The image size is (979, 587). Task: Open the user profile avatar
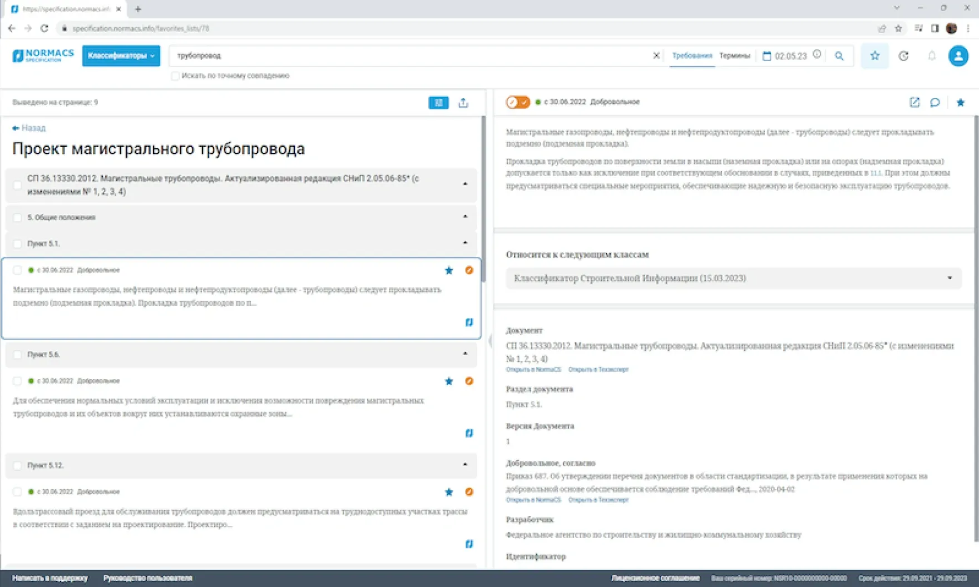(x=958, y=56)
